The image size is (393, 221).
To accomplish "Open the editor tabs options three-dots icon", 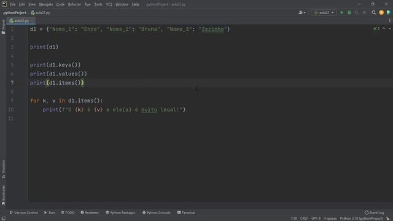I will pos(389,20).
